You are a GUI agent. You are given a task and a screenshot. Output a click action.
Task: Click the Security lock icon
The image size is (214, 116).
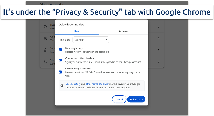[x=45, y=50]
